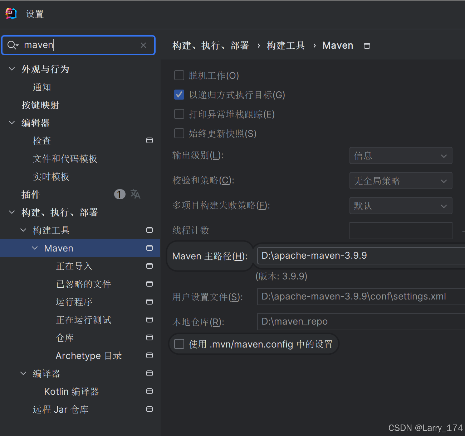Click 构建、执行、部署 in the breadcrumb

click(210, 45)
